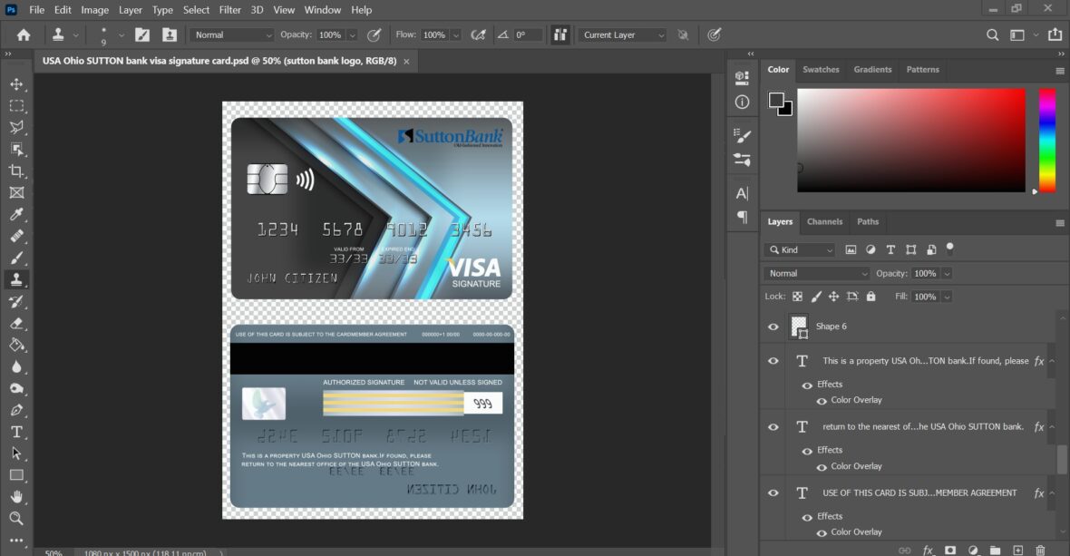Open the Info panel
The width and height of the screenshot is (1070, 556).
742,102
